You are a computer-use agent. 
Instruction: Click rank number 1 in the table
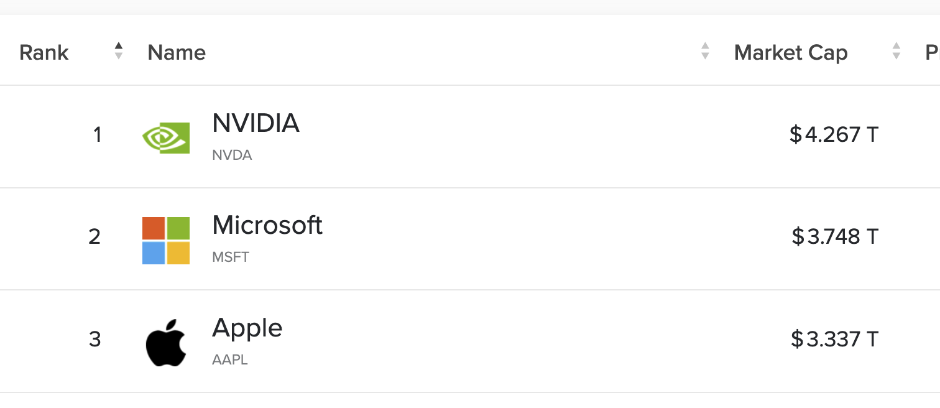coord(97,135)
